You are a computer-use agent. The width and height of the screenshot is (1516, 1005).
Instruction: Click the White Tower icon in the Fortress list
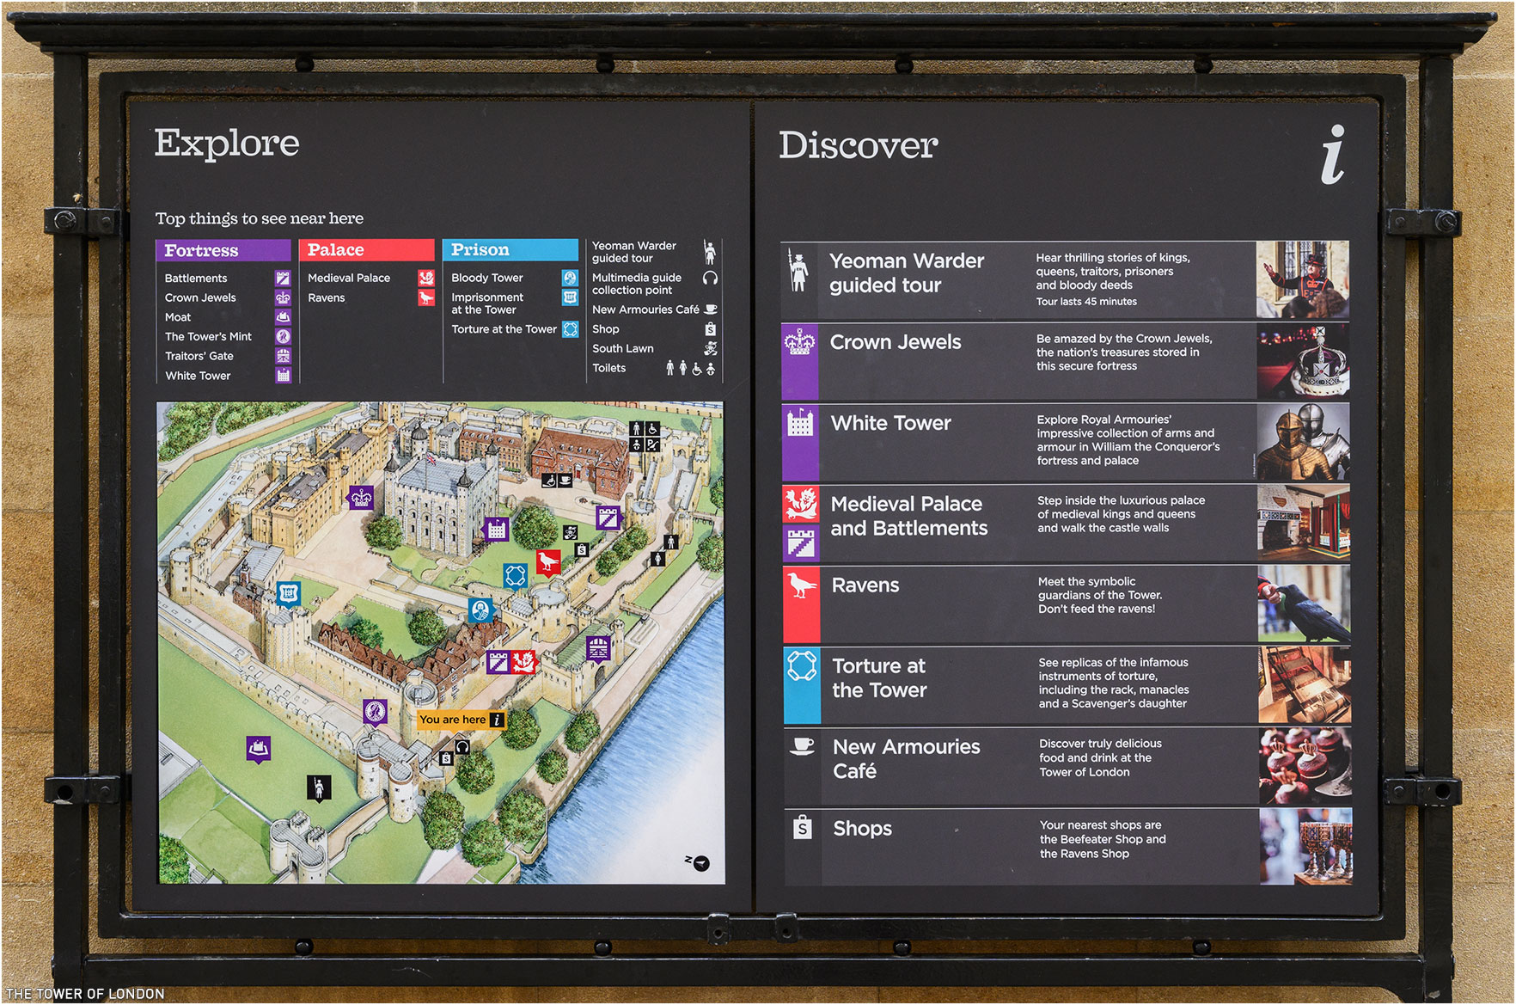pos(283,375)
